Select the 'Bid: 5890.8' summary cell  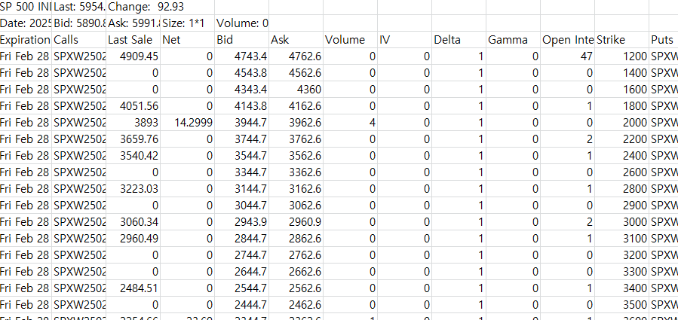(78, 23)
